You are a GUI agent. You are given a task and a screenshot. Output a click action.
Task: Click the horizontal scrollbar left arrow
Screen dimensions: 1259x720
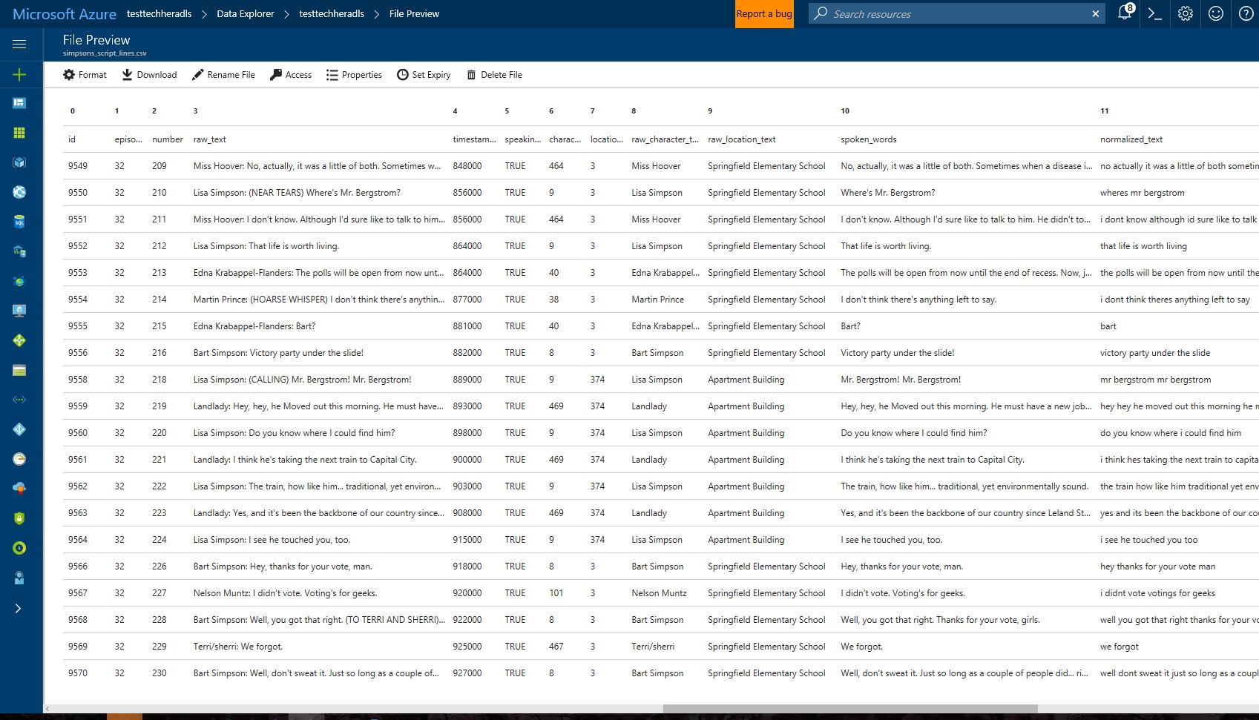click(48, 709)
